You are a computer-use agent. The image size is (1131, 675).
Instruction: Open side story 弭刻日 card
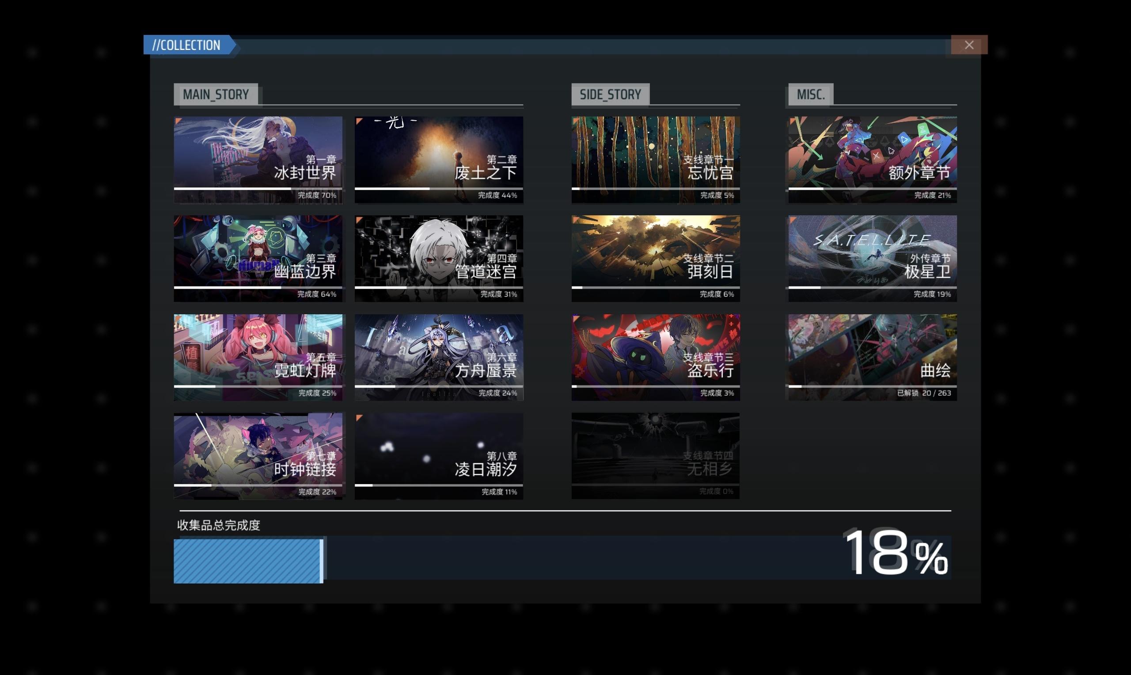tap(656, 258)
